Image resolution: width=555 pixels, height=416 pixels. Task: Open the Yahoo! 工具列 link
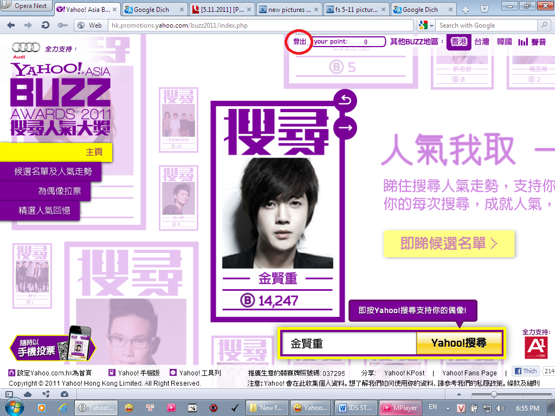[x=195, y=373]
